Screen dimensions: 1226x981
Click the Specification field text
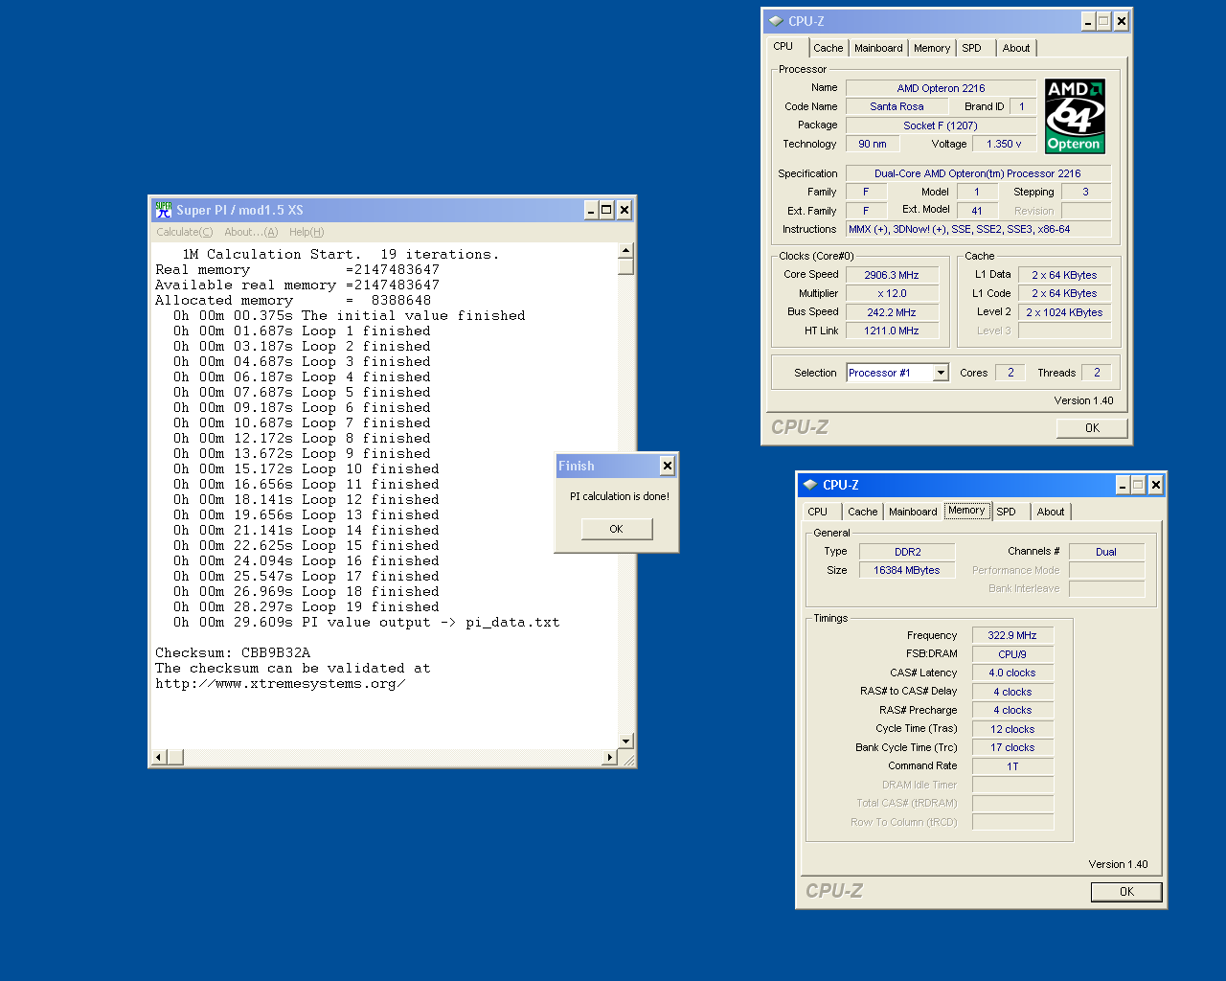point(978,173)
